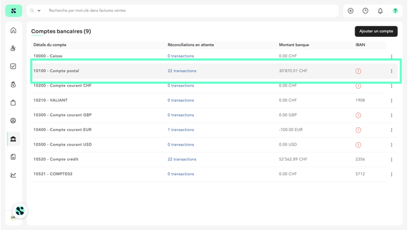
Task: Select the 10210 - VALIANT account row
Action: click(214, 100)
